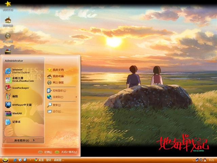Click the Administrator user name header
Screen dimensions: 217x163
(x=14, y=61)
